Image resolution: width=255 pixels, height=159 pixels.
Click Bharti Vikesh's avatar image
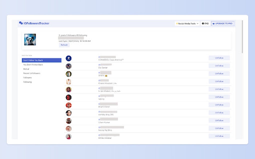click(x=68, y=105)
